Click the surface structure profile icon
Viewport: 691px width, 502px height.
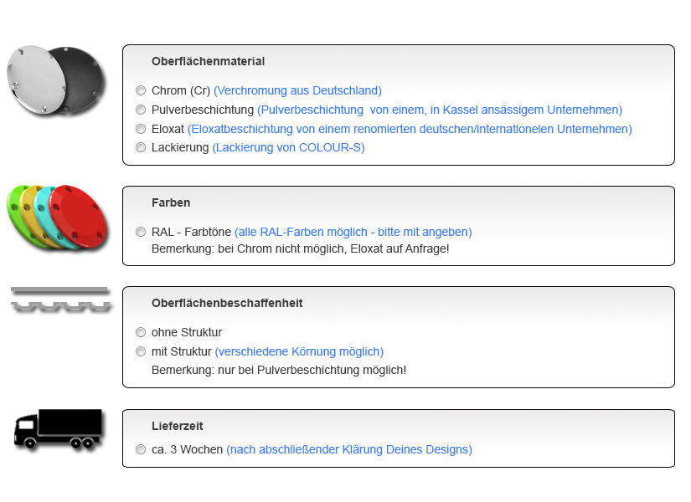point(59,298)
